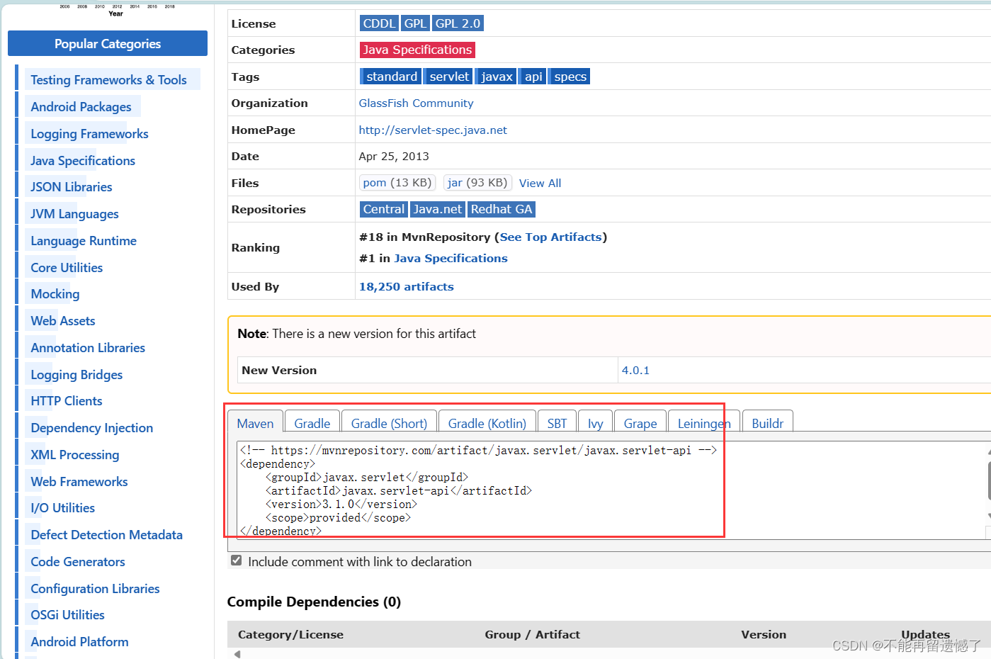
Task: Select the Grape tab
Action: (x=640, y=423)
